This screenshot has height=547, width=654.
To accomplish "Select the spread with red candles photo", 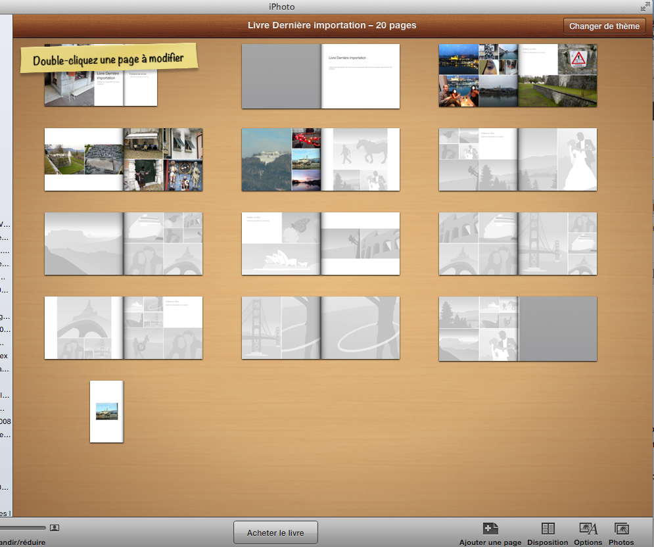I will click(321, 160).
